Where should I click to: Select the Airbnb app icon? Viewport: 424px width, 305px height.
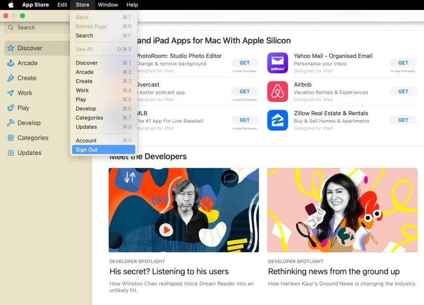[277, 91]
